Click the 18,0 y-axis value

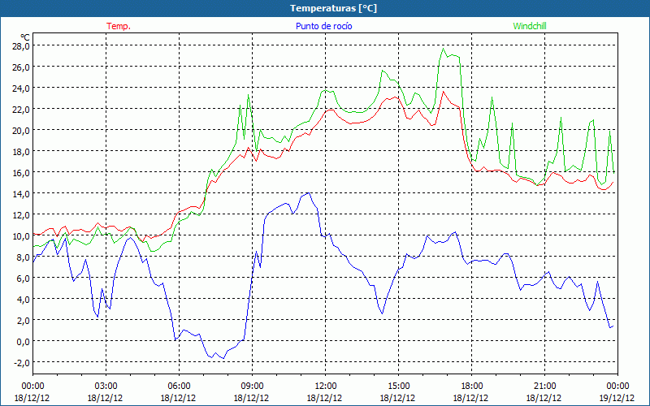[x=21, y=152]
